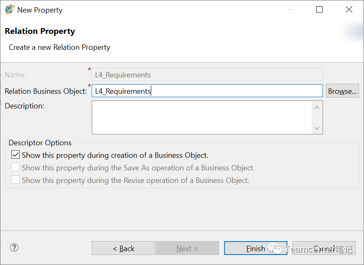Focus the Relation Business Object text field

(x=207, y=91)
